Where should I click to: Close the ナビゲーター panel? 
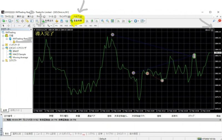point(31,29)
